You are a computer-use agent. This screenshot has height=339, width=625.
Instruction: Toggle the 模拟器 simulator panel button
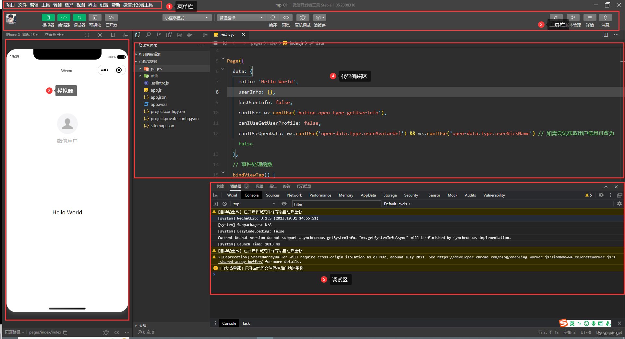pyautogui.click(x=48, y=17)
